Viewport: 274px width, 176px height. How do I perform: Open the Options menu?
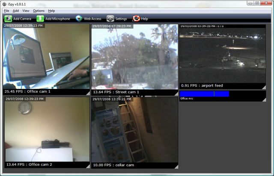pyautogui.click(x=39, y=11)
